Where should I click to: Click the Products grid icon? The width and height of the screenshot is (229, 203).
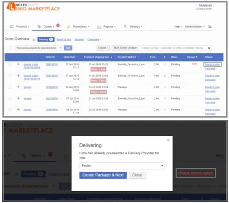tap(11, 26)
